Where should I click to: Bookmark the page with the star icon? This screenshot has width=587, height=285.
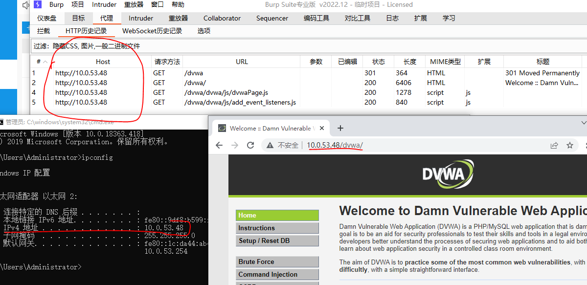point(570,145)
